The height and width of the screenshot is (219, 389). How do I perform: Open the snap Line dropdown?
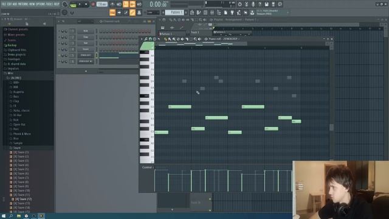tap(153, 12)
